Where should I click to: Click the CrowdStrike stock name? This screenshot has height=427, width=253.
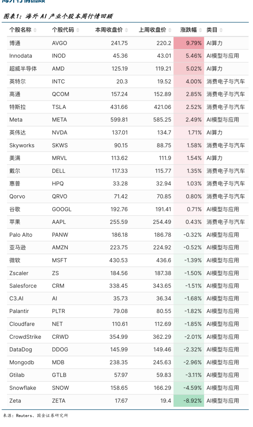[25, 337]
